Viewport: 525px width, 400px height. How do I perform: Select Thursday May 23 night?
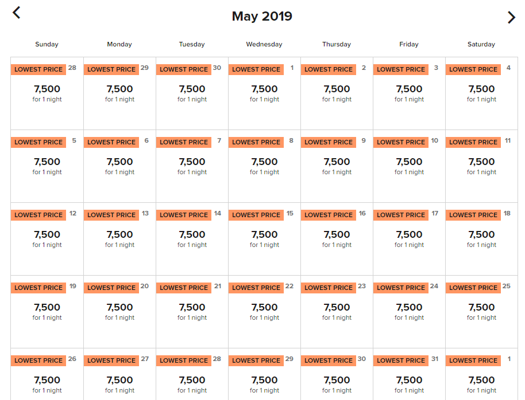coord(337,312)
